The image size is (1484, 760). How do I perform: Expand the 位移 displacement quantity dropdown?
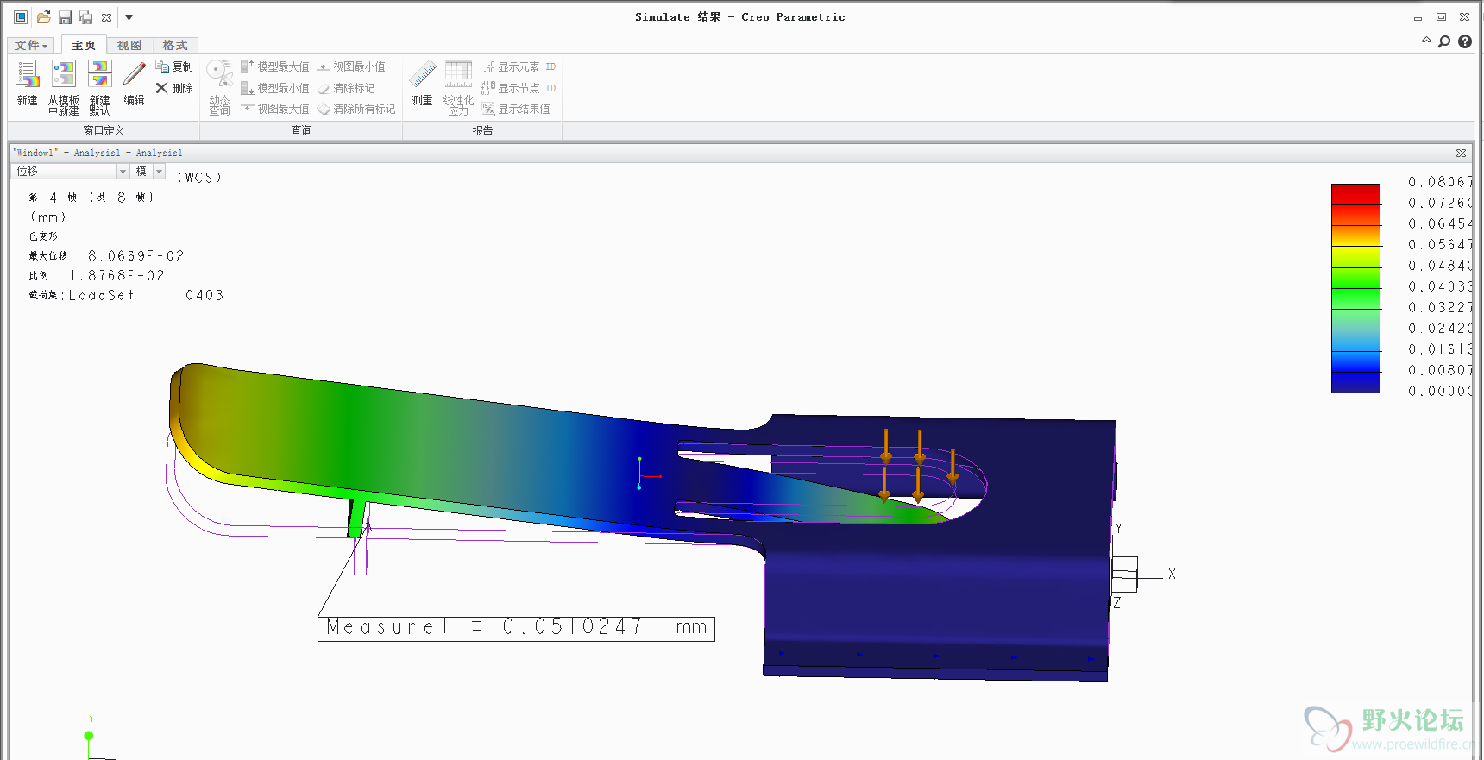click(123, 172)
